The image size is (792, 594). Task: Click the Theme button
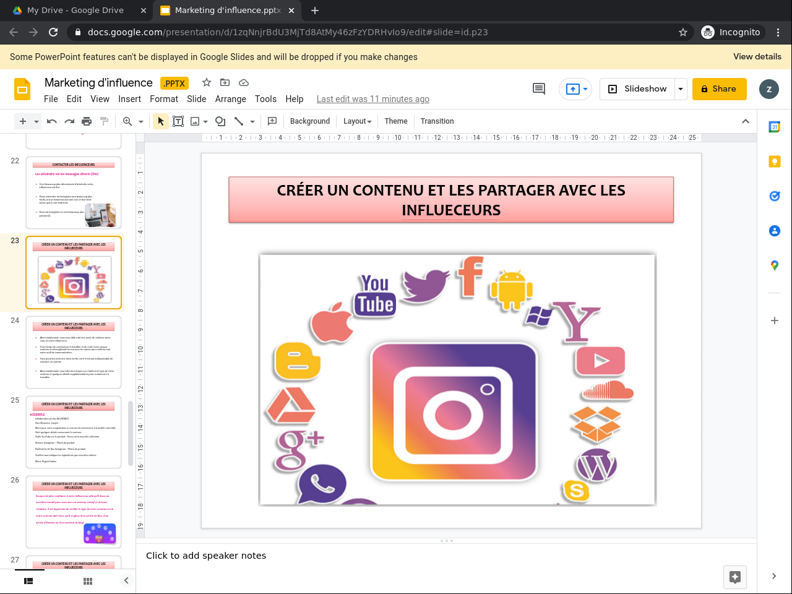[x=396, y=121]
